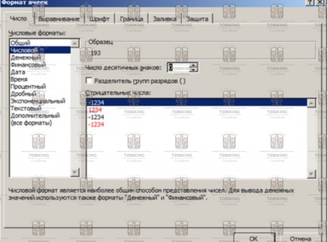Open the Шрифт tab
328x242 pixels.
pos(99,19)
